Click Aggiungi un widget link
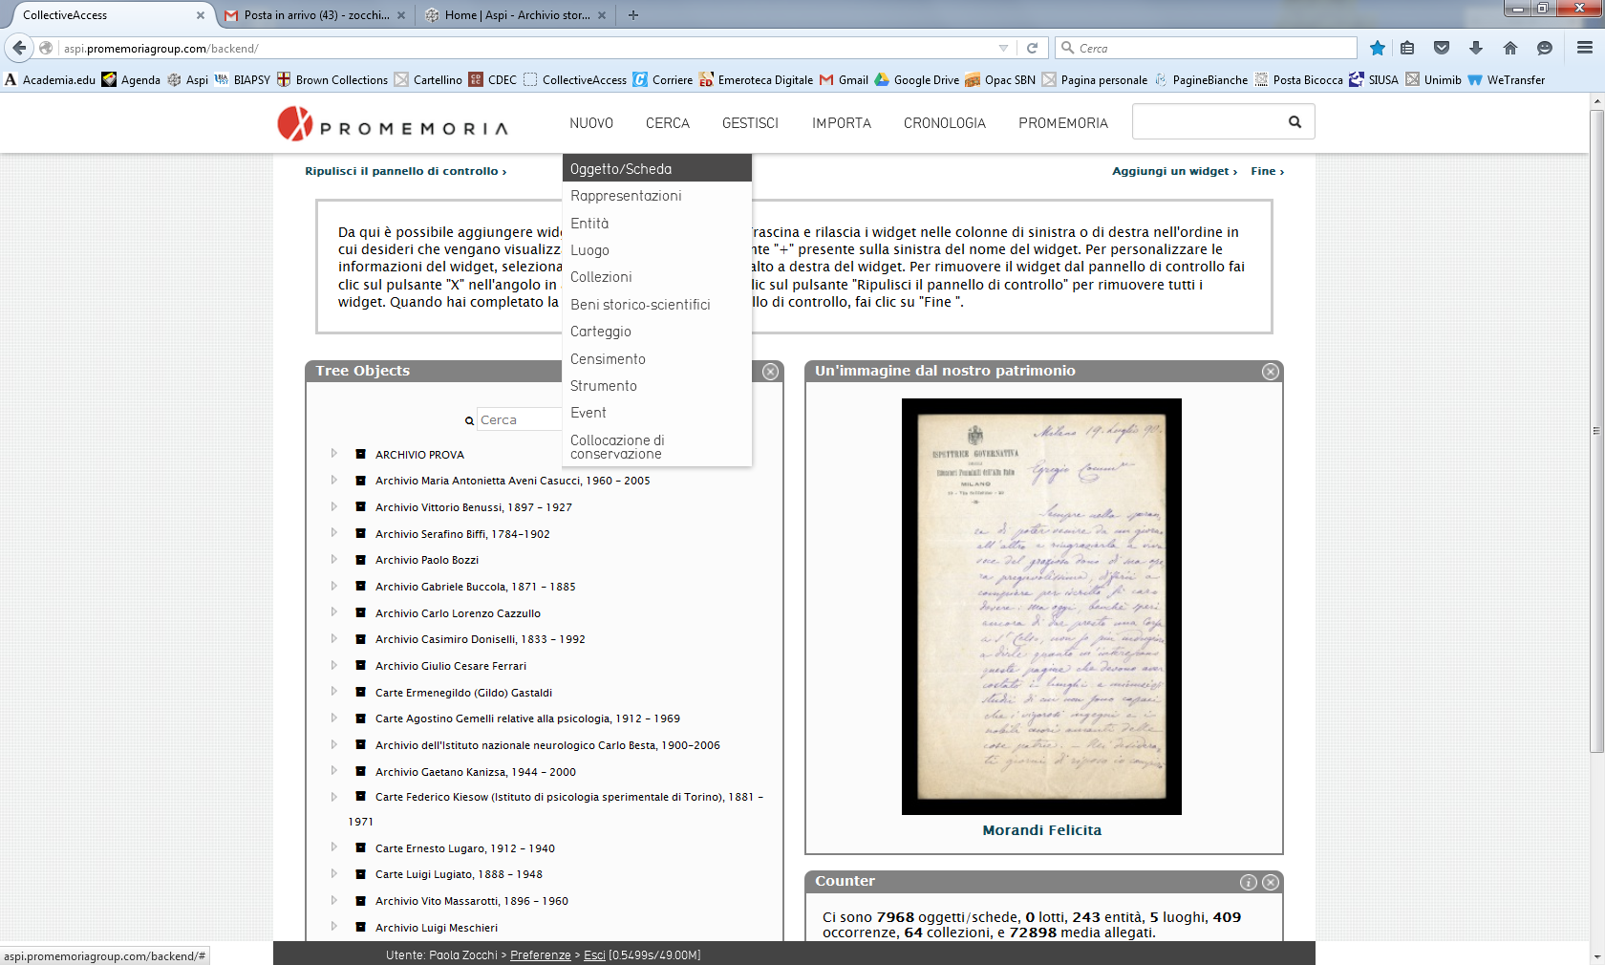This screenshot has width=1605, height=965. 1174,171
